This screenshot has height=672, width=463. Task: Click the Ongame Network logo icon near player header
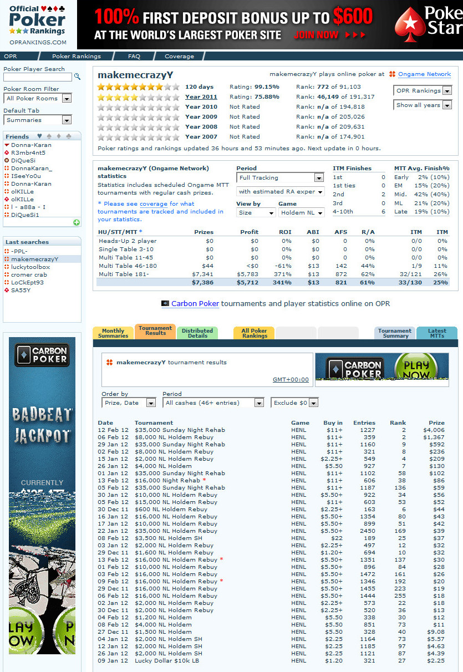(392, 74)
